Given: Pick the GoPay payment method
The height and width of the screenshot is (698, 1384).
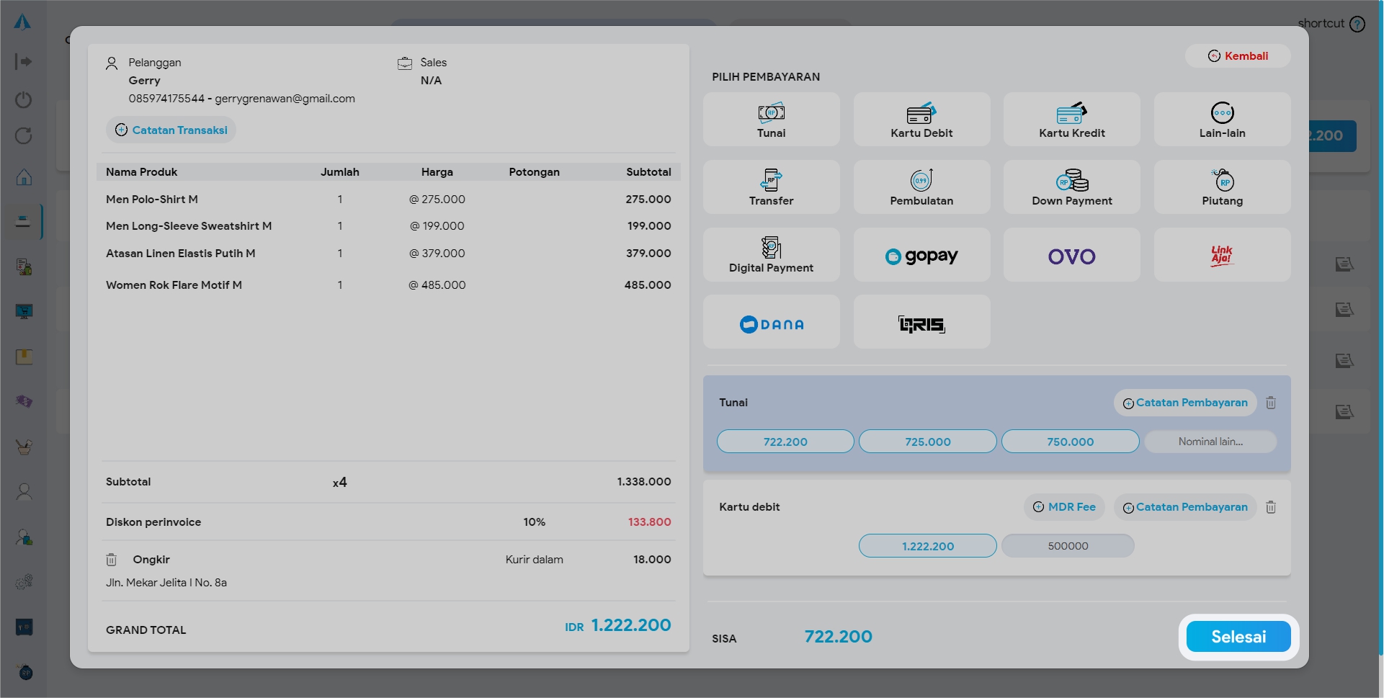Looking at the screenshot, I should click(921, 256).
